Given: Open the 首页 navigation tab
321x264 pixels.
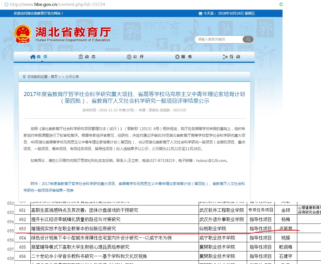Looking at the screenshot, I should click(38, 57).
